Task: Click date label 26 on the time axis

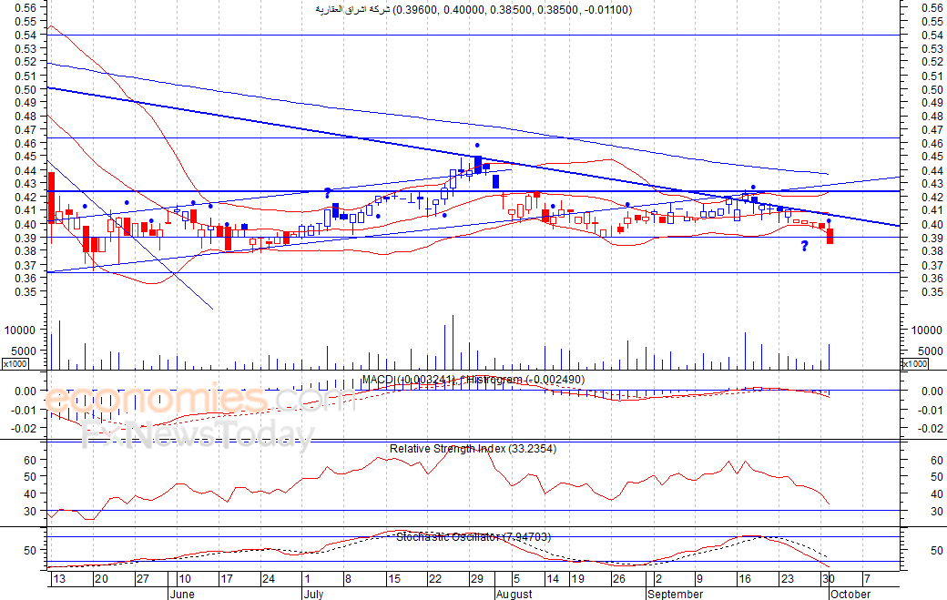Action: coord(619,579)
